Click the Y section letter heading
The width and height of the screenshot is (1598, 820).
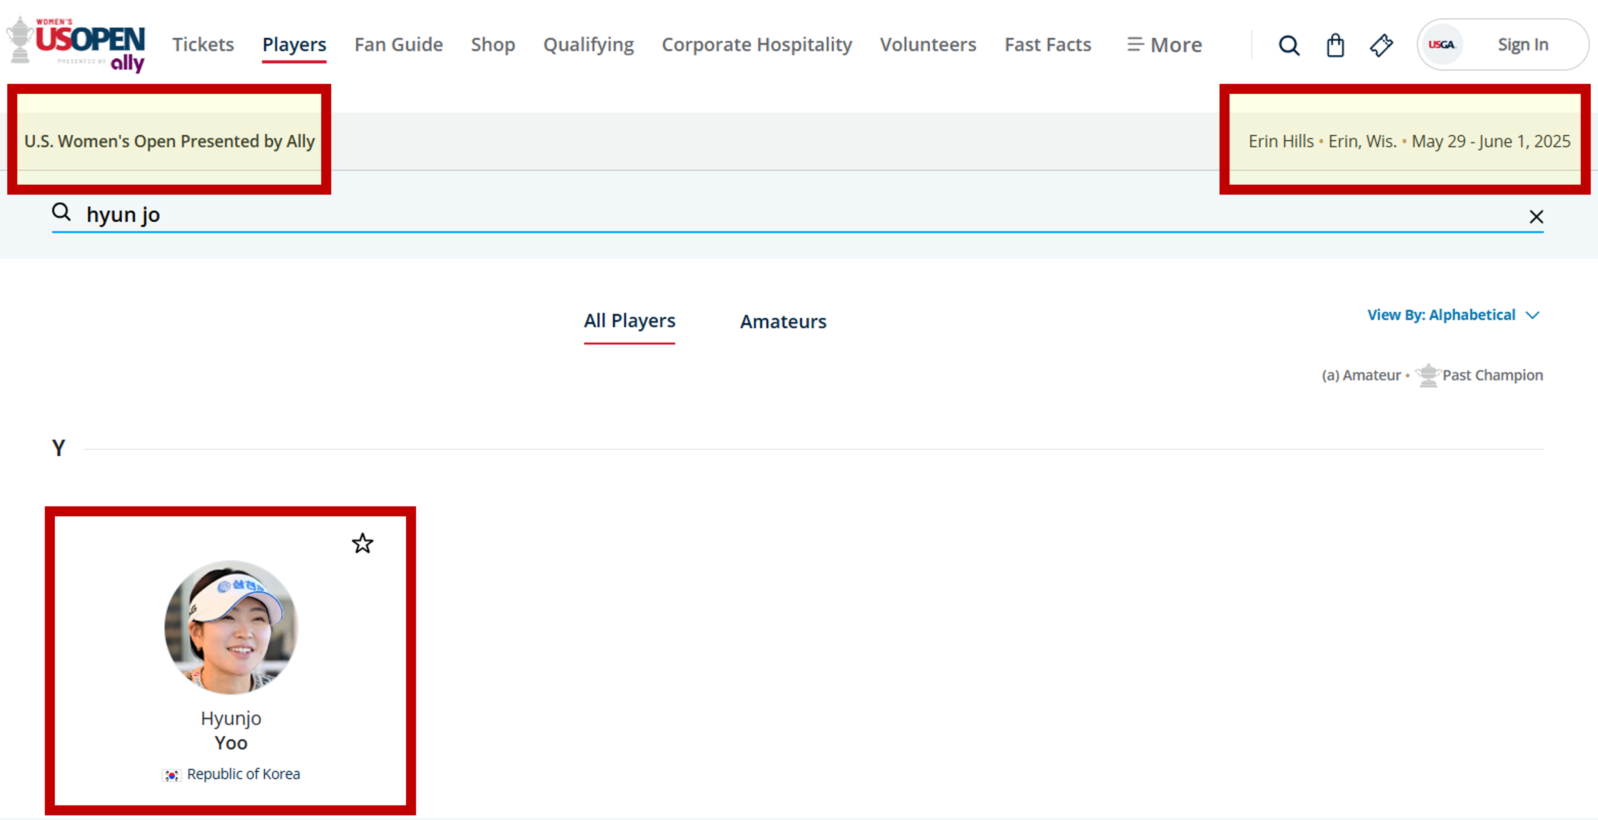pos(58,448)
